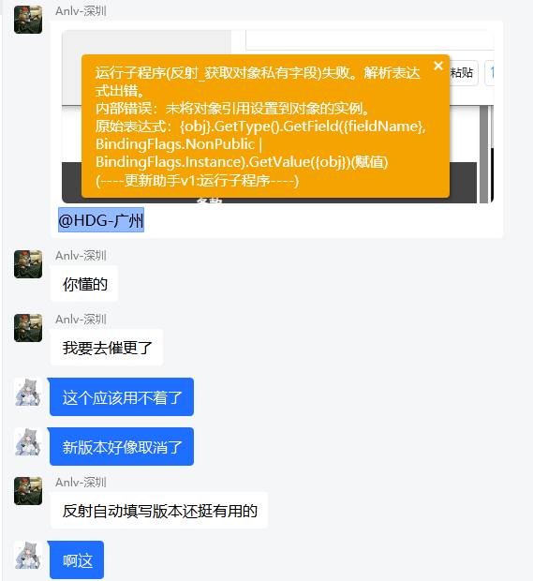Open the @HDG-广州 mention

101,220
